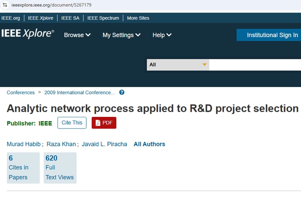This screenshot has height=200, width=301.
Task: Click into the search input field
Action: point(255,65)
